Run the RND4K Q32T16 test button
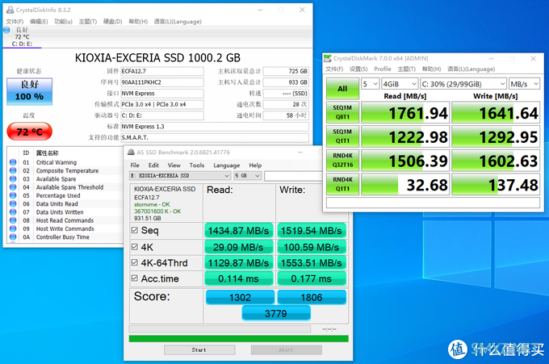The height and width of the screenshot is (364, 549). 343,160
